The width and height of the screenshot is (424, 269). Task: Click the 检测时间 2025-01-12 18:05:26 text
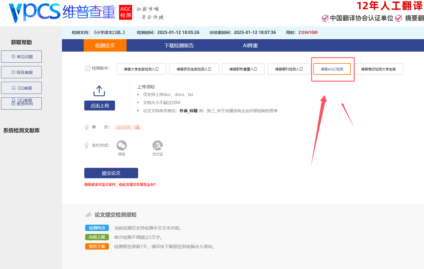pos(168,32)
